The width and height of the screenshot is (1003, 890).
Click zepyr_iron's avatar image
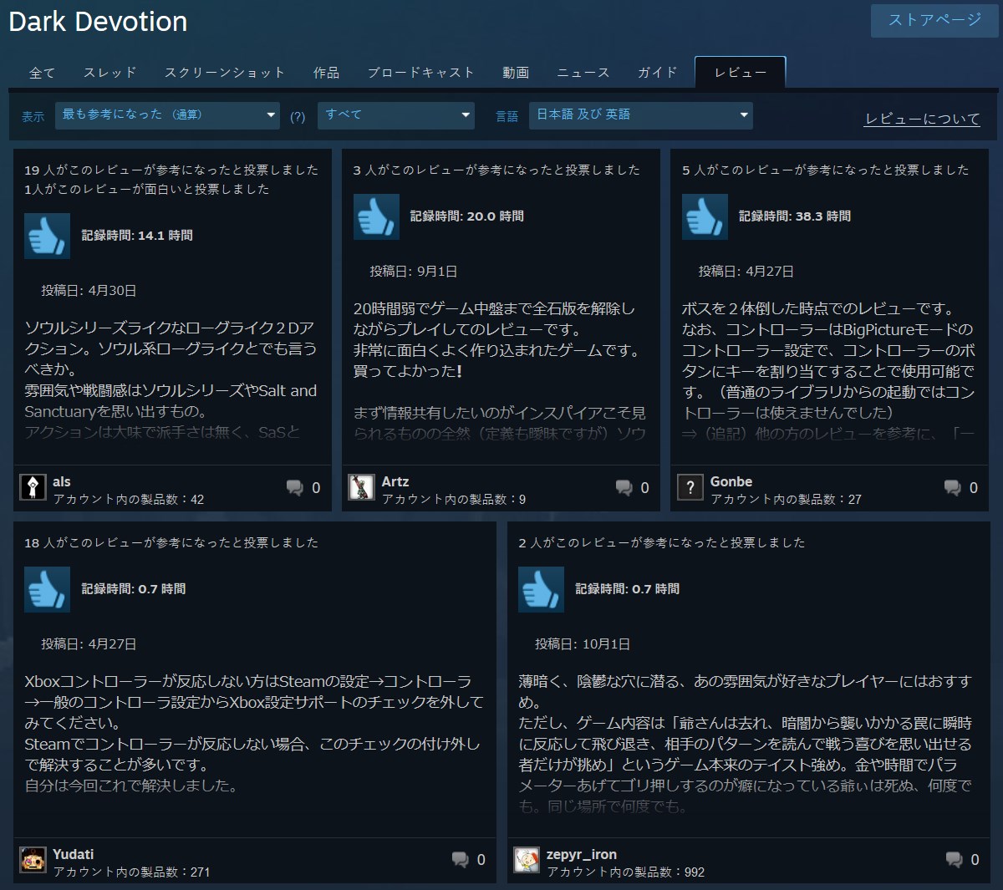click(527, 860)
